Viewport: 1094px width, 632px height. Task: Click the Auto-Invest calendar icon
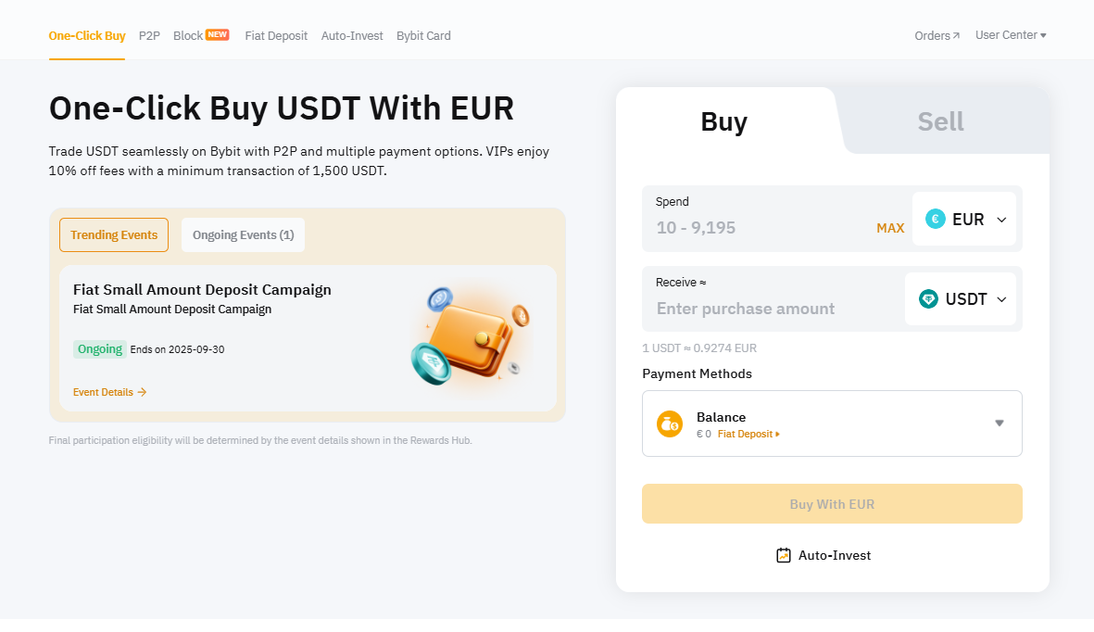pos(784,555)
